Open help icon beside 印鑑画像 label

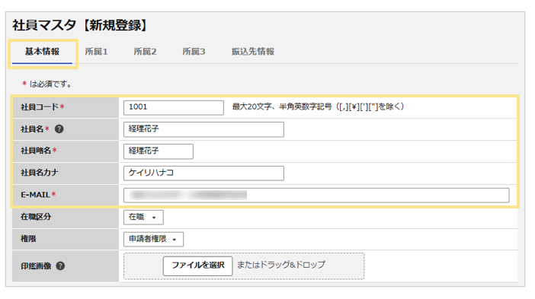click(x=60, y=266)
